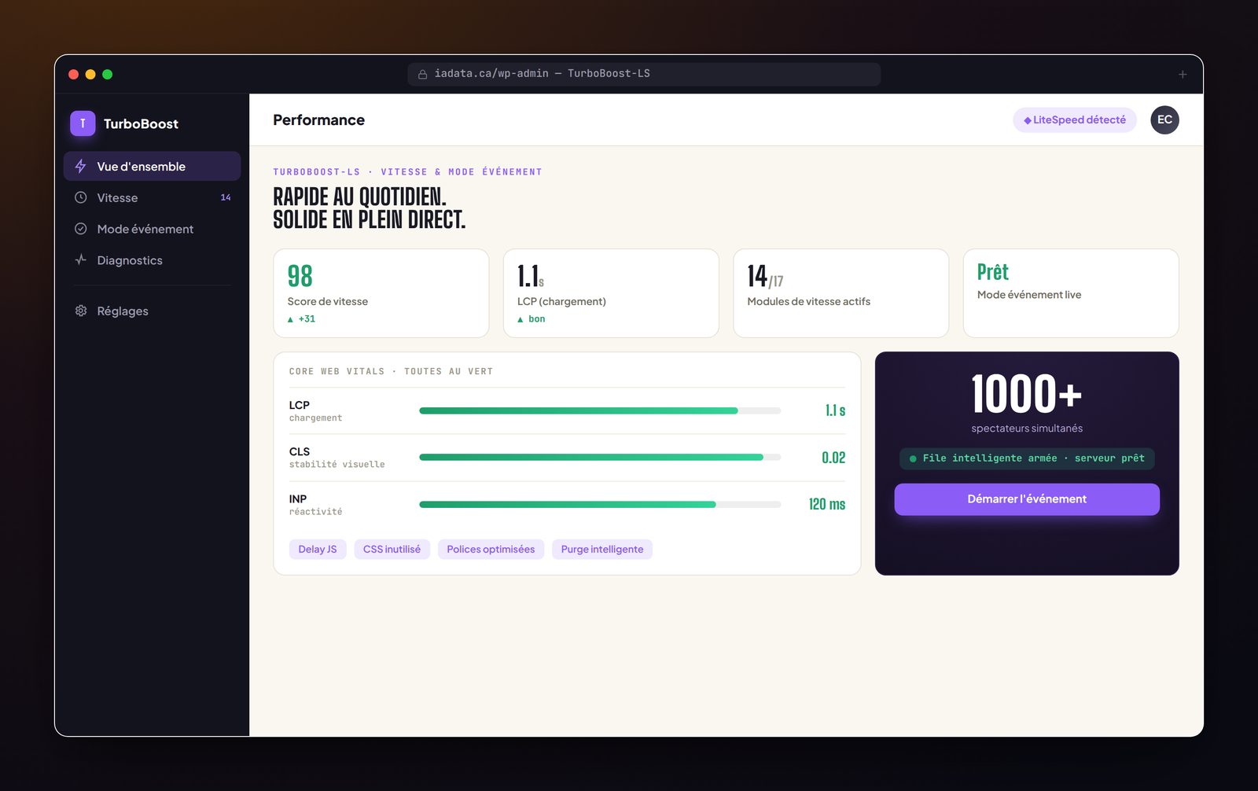Click the gear icon beside Réglages
The image size is (1258, 791).
coord(80,311)
